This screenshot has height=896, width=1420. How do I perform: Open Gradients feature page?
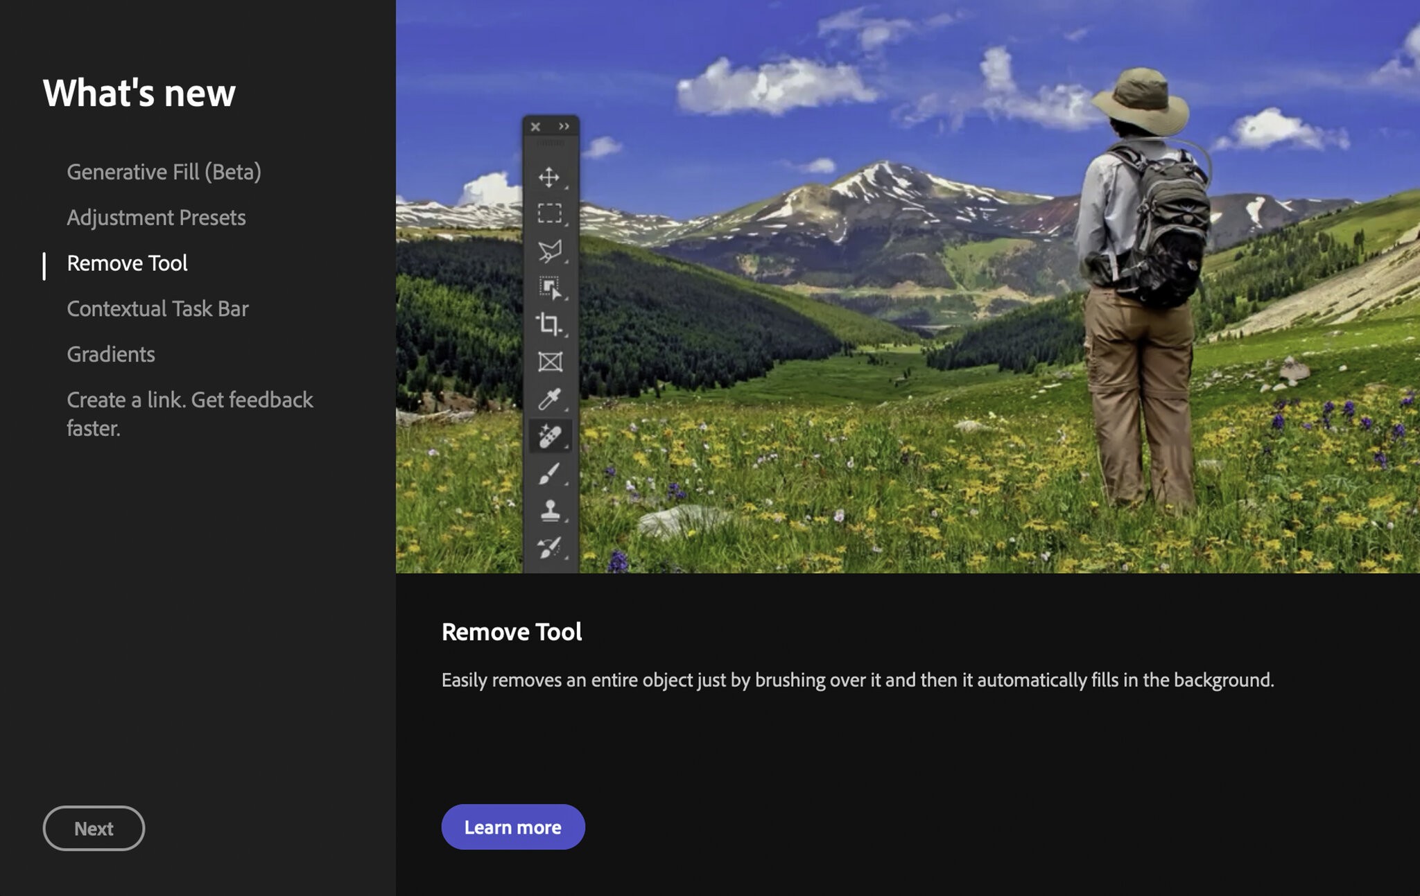(x=111, y=354)
